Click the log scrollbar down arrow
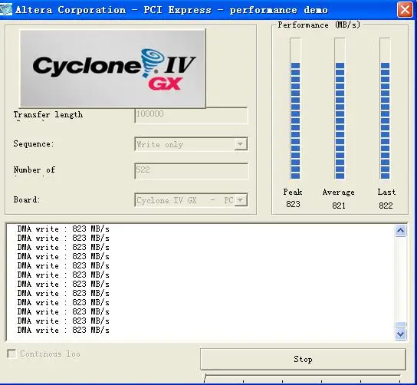This screenshot has height=385, width=417. pyautogui.click(x=400, y=334)
